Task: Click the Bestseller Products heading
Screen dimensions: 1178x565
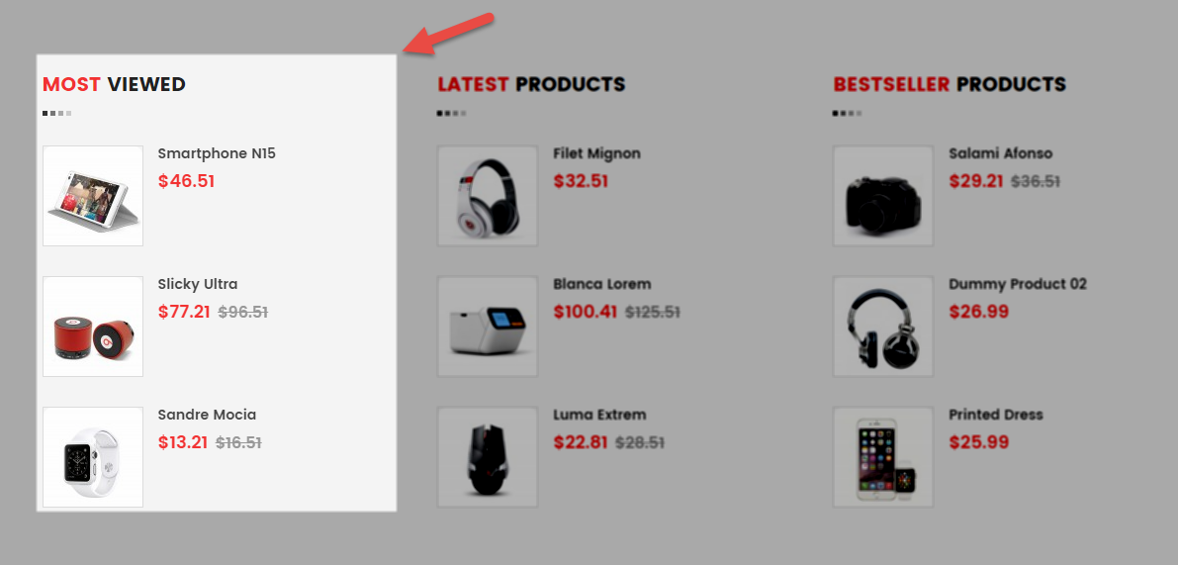Action: (950, 84)
